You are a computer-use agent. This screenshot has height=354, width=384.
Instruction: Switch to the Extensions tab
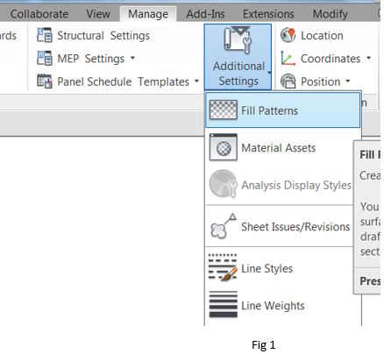(268, 14)
